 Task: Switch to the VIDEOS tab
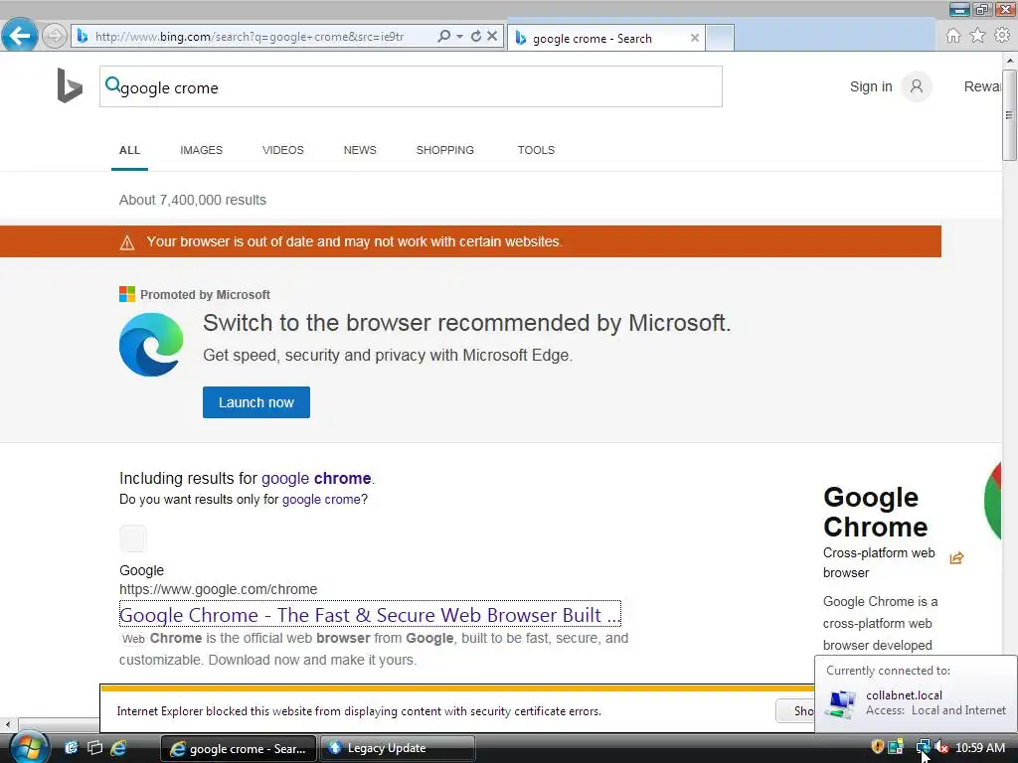[283, 150]
